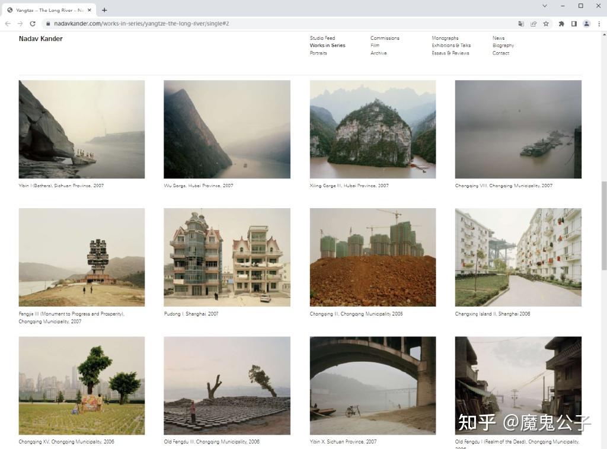This screenshot has width=607, height=449.
Task: Click caption 'Chongqing VIII, Chongqing Municipality, 2007'
Action: pyautogui.click(x=504, y=186)
